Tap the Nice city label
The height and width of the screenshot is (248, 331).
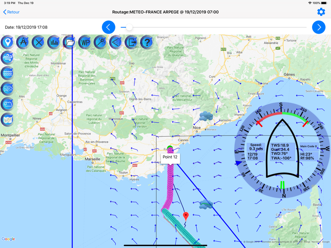coord(197,128)
